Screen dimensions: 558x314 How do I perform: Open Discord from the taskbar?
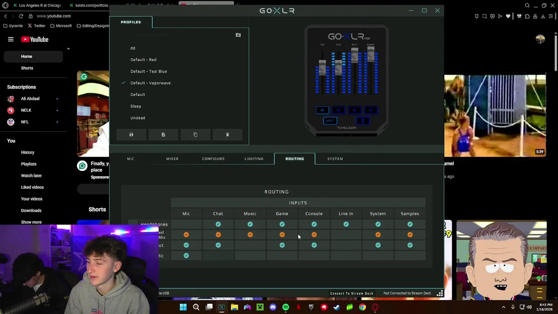(273, 307)
